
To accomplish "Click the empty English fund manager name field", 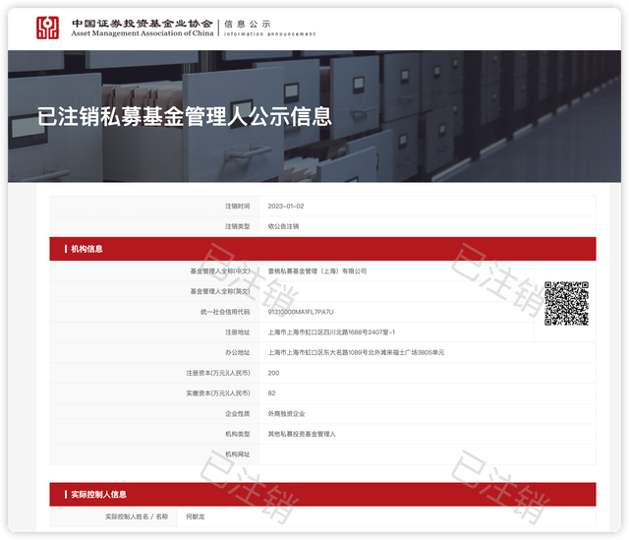I will click(393, 291).
